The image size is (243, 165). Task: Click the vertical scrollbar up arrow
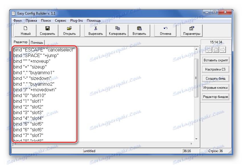click(196, 49)
